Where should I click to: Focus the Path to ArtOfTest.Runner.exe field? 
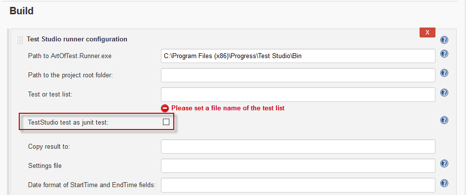[x=298, y=56]
